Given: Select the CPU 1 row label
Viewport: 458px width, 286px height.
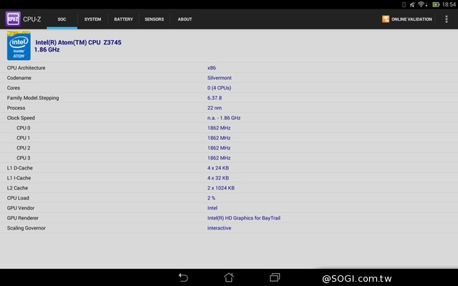Looking at the screenshot, I should coord(23,138).
